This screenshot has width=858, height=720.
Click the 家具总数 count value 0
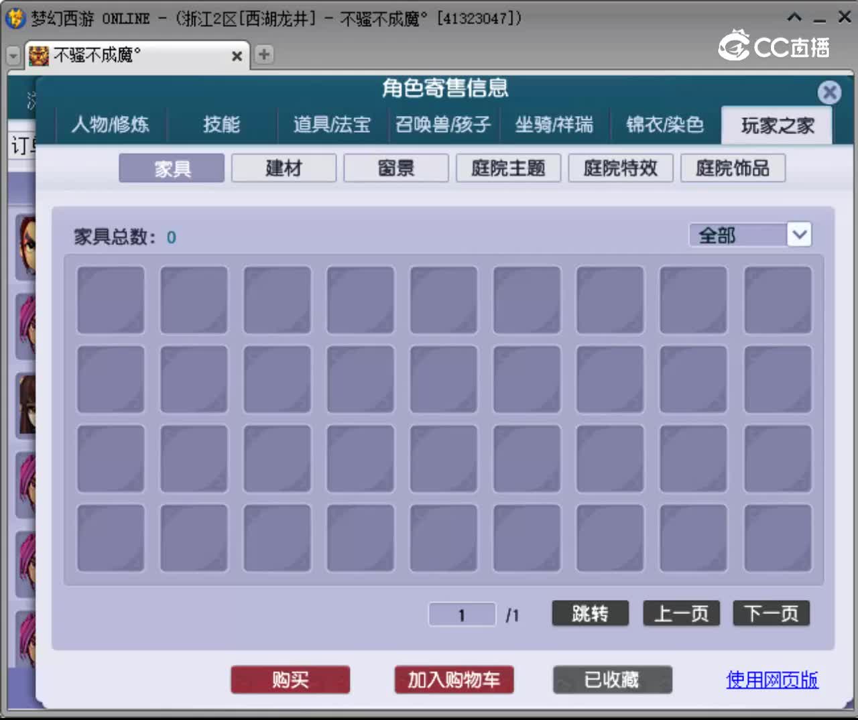(172, 237)
